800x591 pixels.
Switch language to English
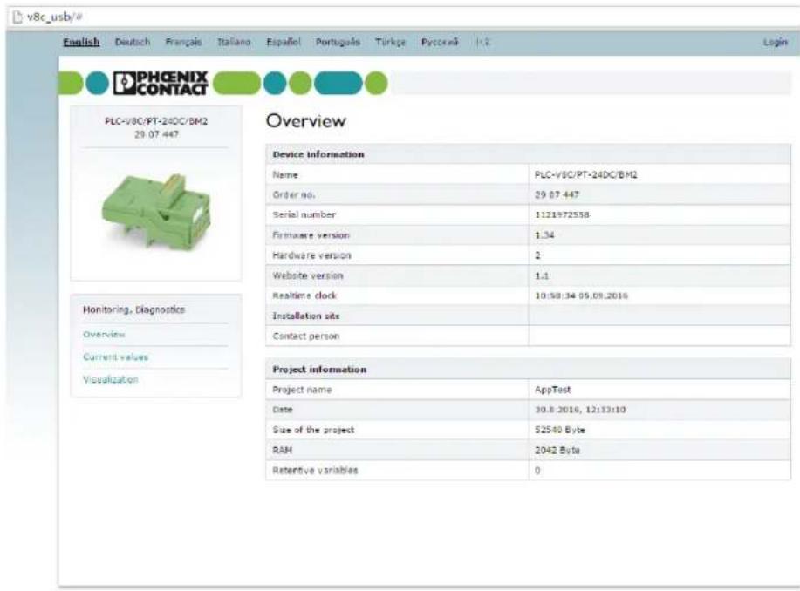81,42
